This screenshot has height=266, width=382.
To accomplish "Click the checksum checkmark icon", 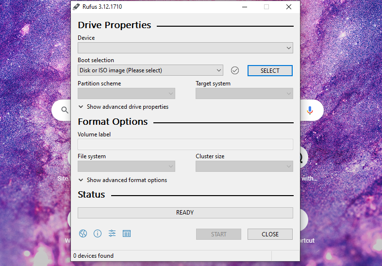I will 235,70.
